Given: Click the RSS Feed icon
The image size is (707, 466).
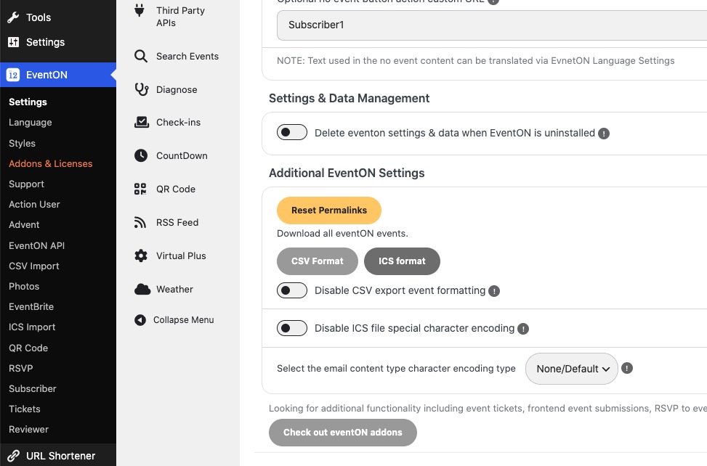Looking at the screenshot, I should point(140,222).
